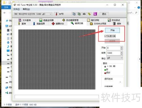Click the magnifier Error Scan icon
This screenshot has height=108, width=142.
72,23
